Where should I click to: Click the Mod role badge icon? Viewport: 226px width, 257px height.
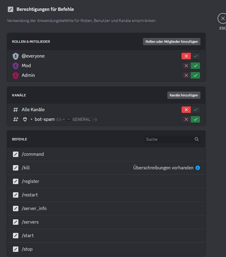16,66
